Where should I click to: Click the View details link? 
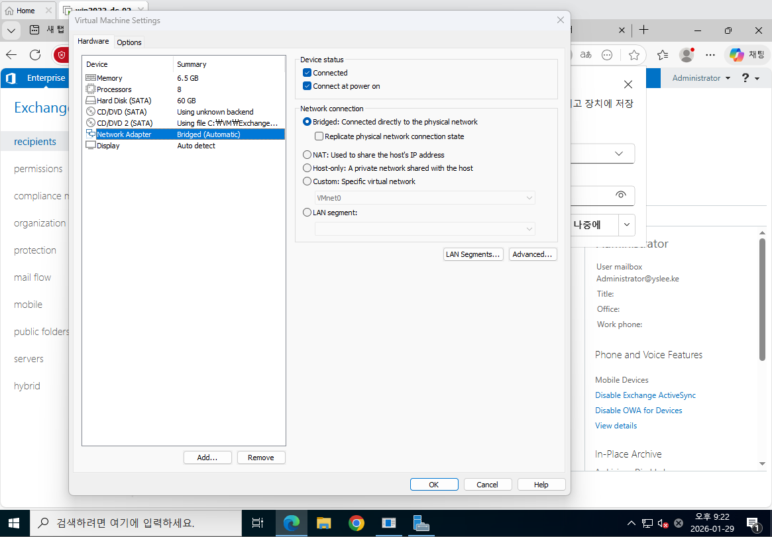point(616,426)
